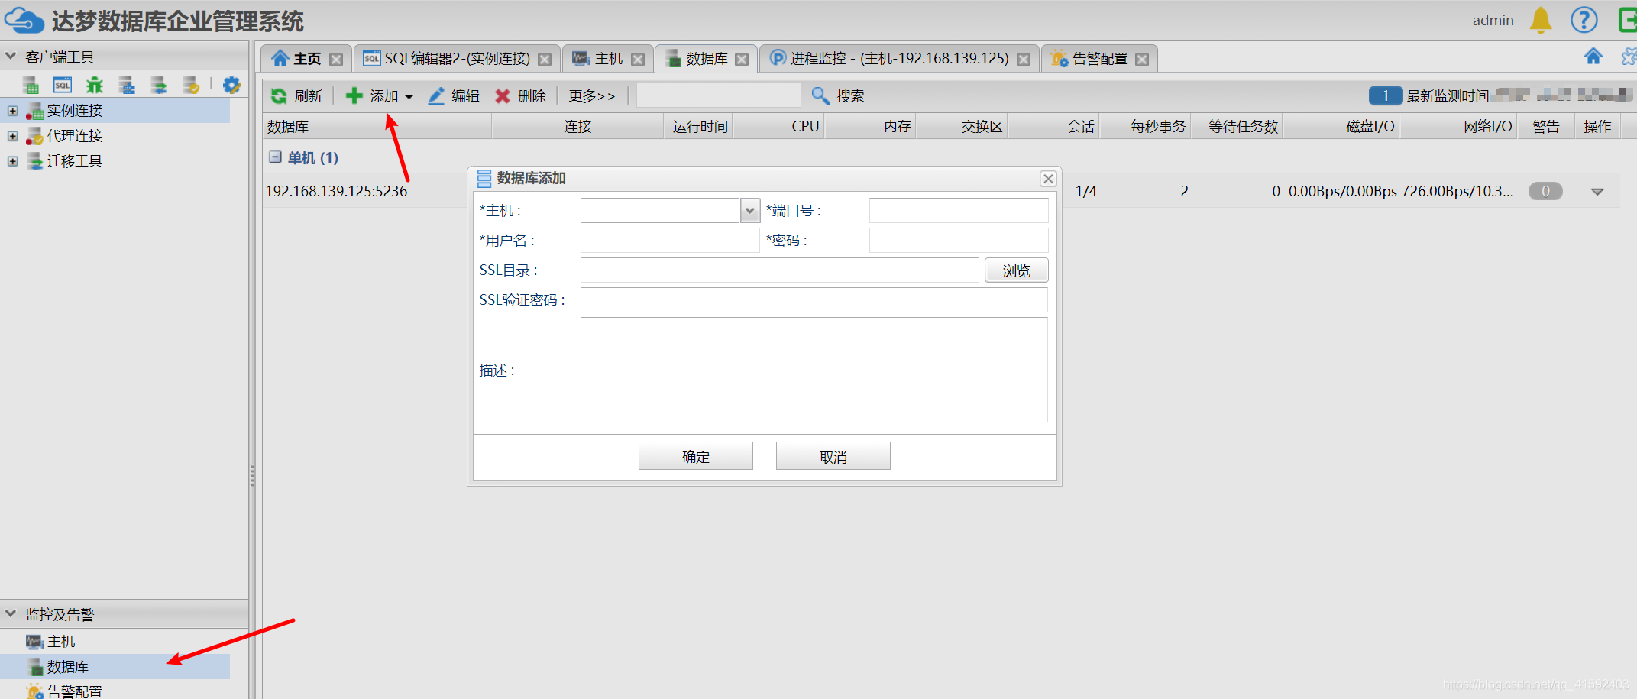1637x699 pixels.
Task: Focus the SSL验证密码 input field
Action: click(x=814, y=300)
